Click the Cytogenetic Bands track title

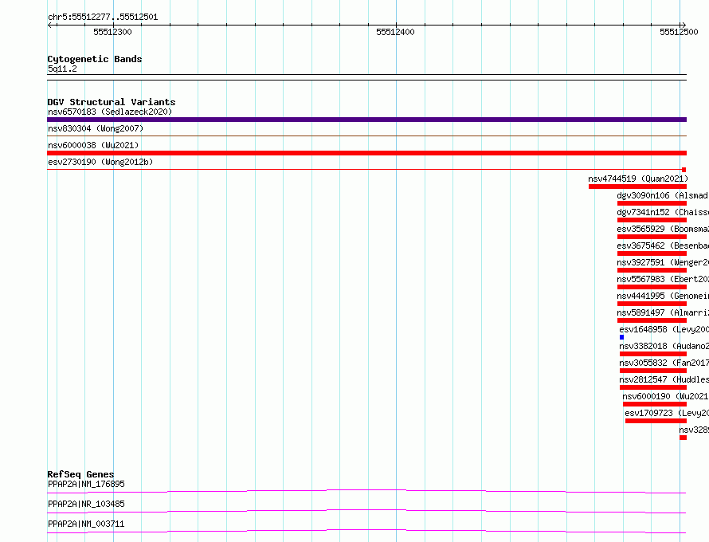click(x=95, y=59)
